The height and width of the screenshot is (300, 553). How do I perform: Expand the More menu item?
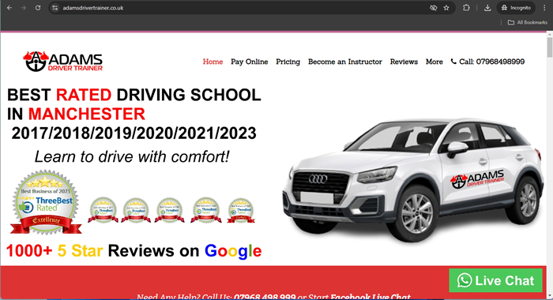point(434,62)
